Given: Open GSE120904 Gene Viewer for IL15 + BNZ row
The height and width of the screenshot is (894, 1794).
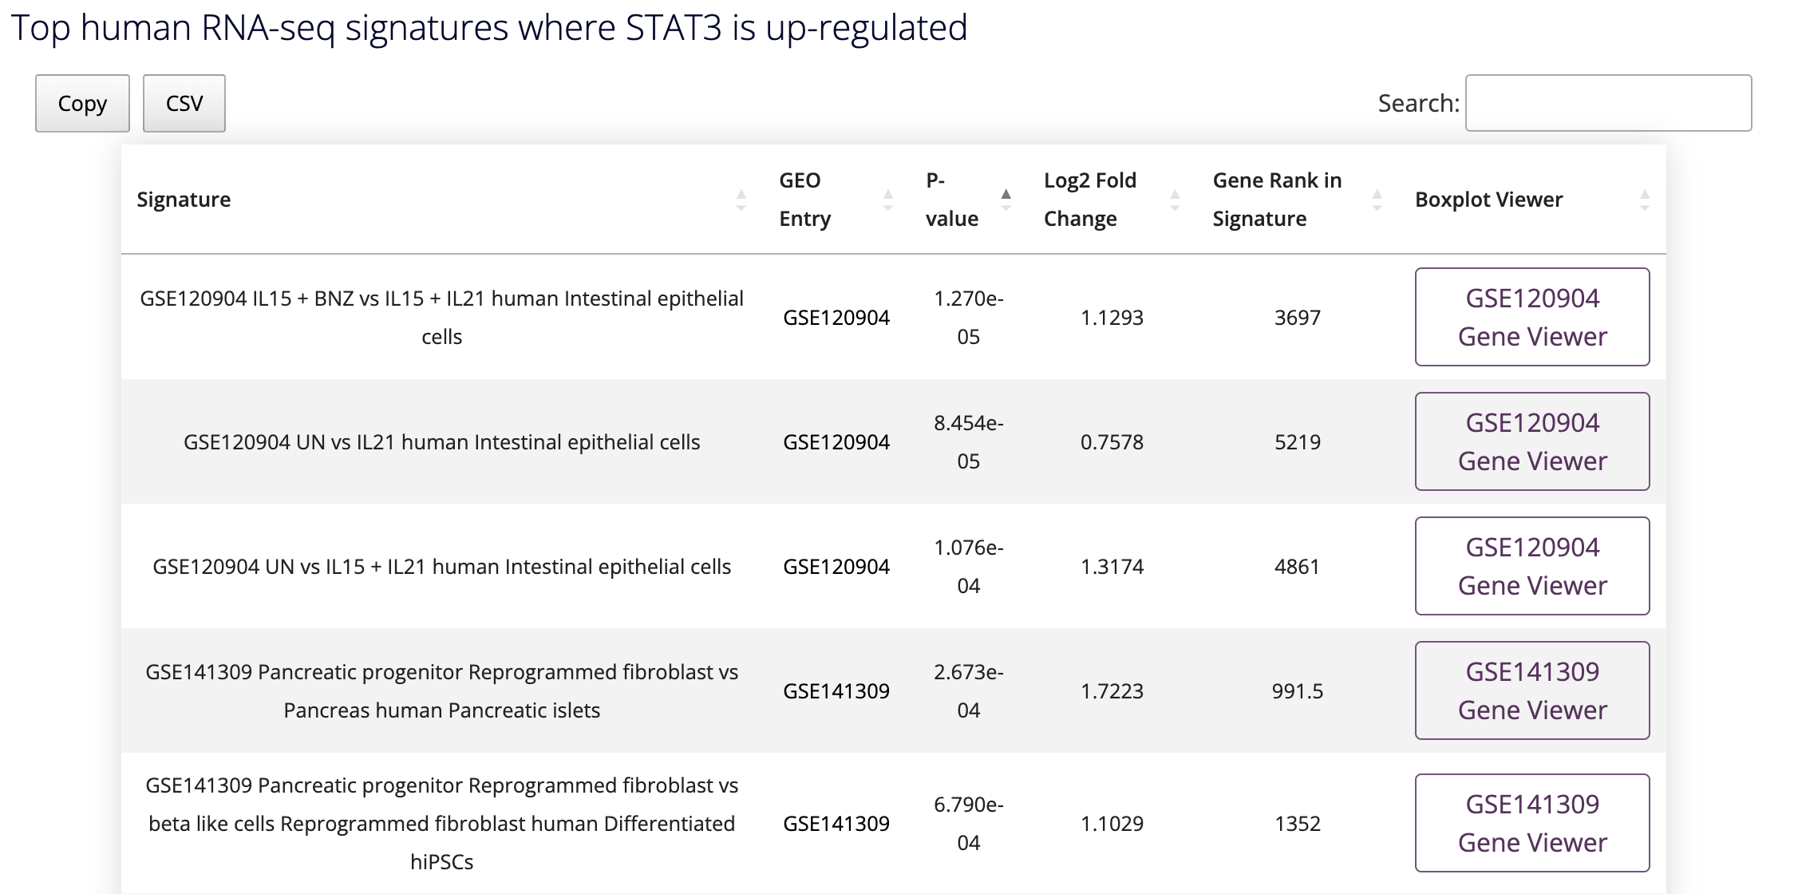Looking at the screenshot, I should coord(1531,317).
